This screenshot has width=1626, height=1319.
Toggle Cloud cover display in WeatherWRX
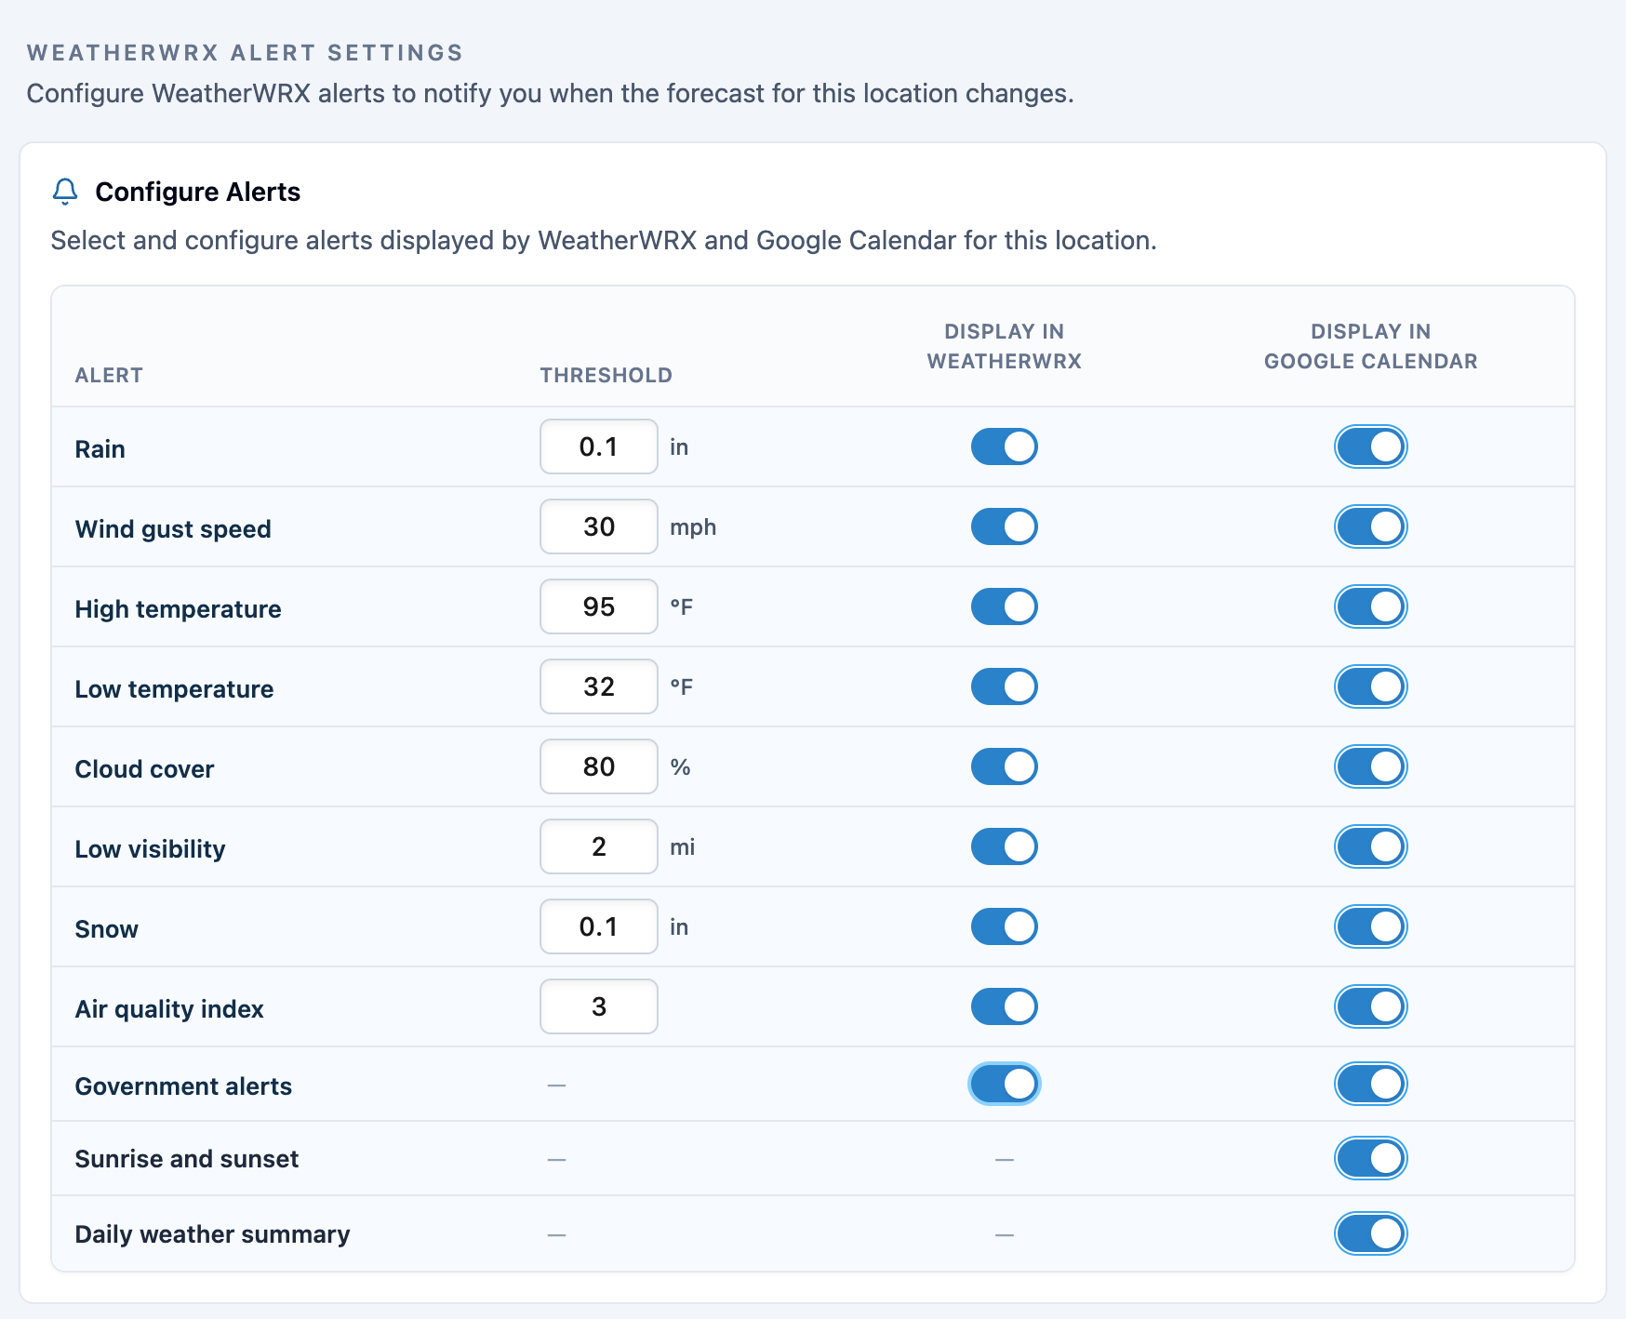[x=1004, y=766]
